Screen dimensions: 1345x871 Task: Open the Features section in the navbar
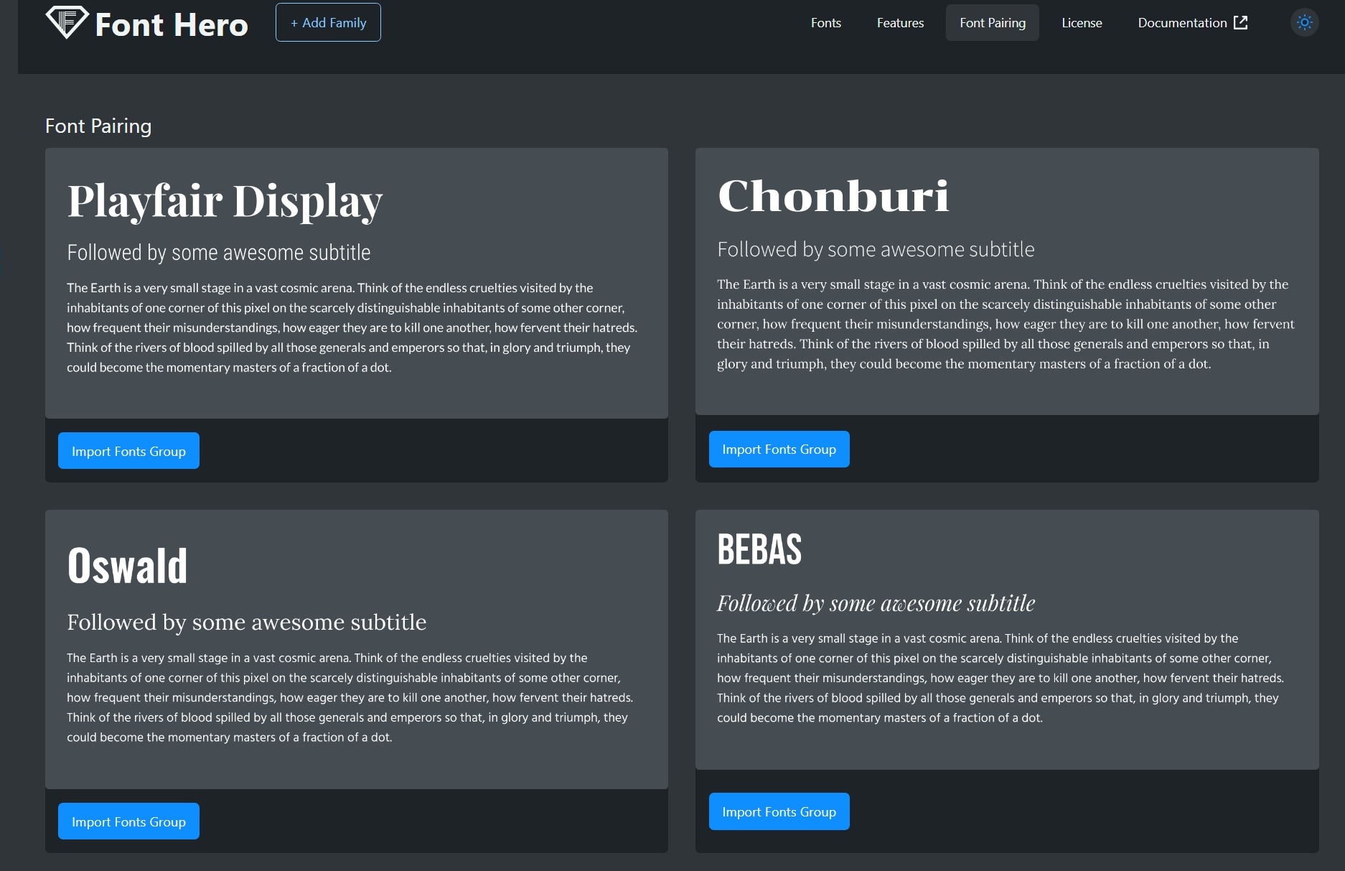[x=899, y=23]
